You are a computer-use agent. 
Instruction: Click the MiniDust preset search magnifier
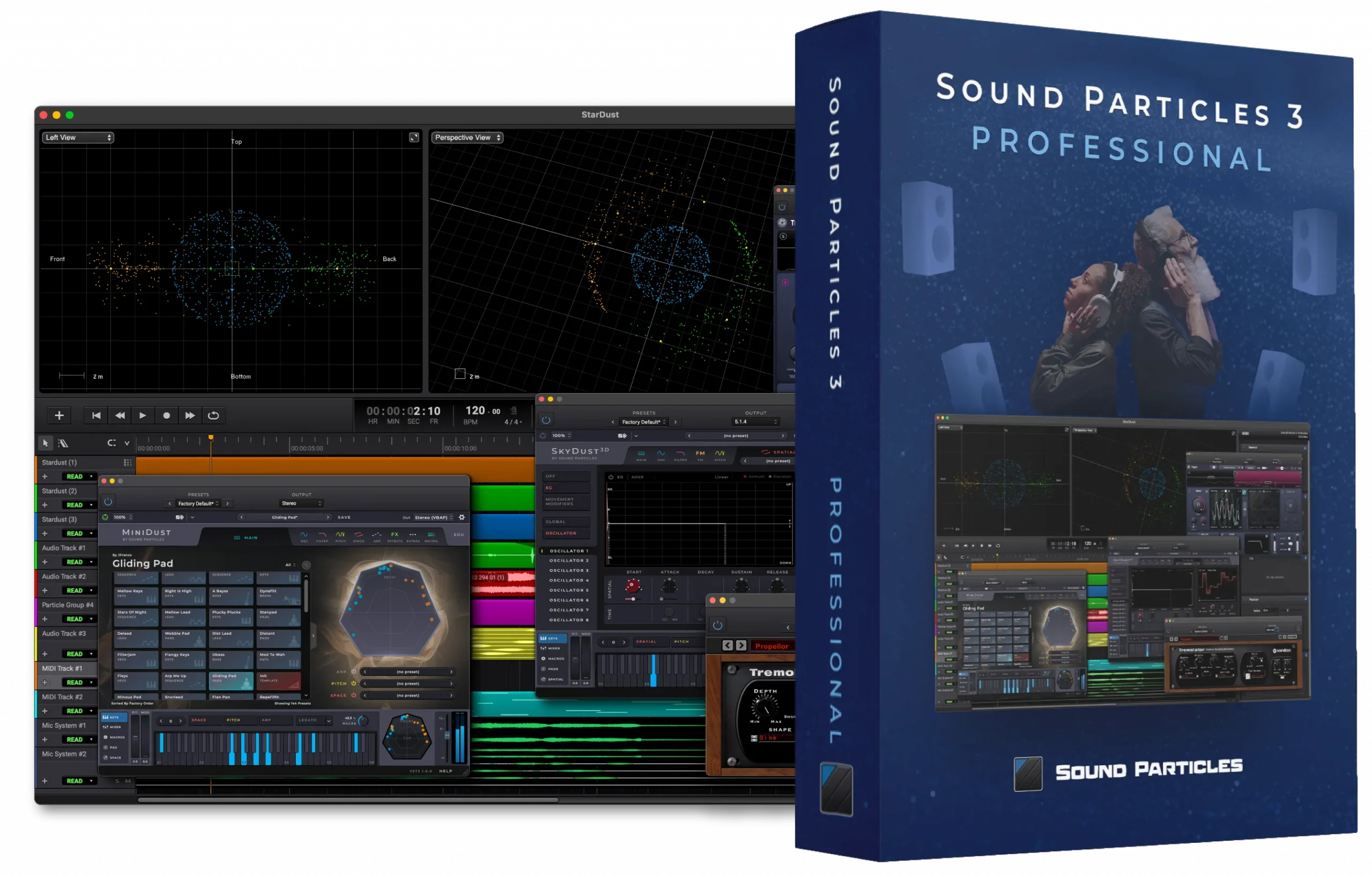click(307, 565)
